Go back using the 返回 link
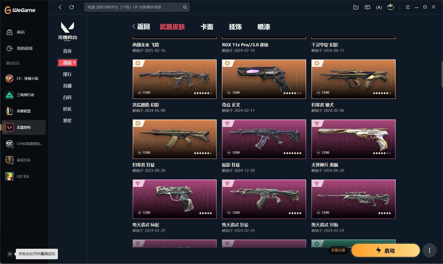This screenshot has width=443, height=264. 141,27
